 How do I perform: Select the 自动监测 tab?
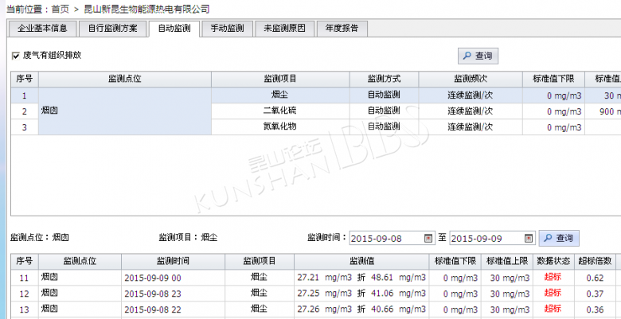click(174, 29)
